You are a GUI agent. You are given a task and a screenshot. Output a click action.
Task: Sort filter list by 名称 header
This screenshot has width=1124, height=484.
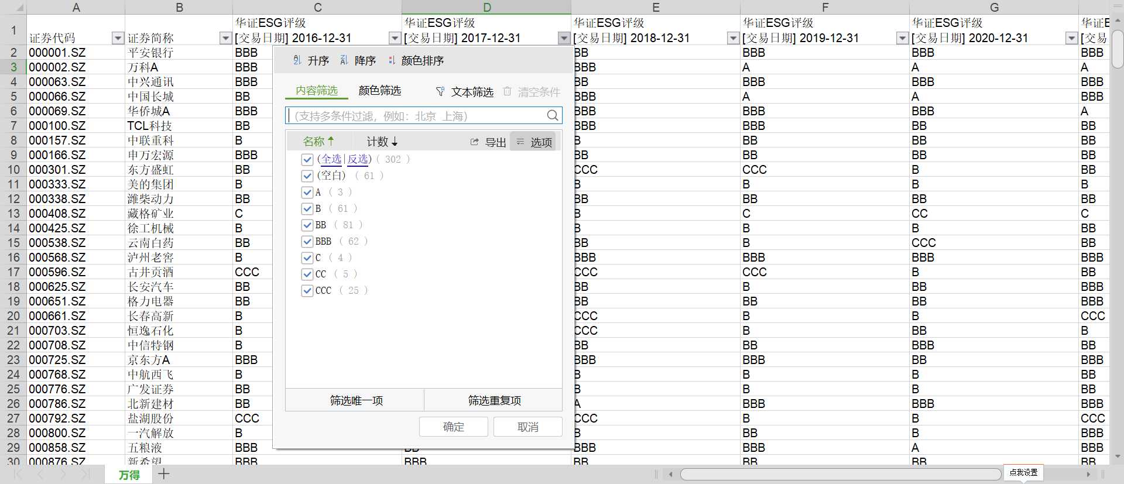[318, 142]
